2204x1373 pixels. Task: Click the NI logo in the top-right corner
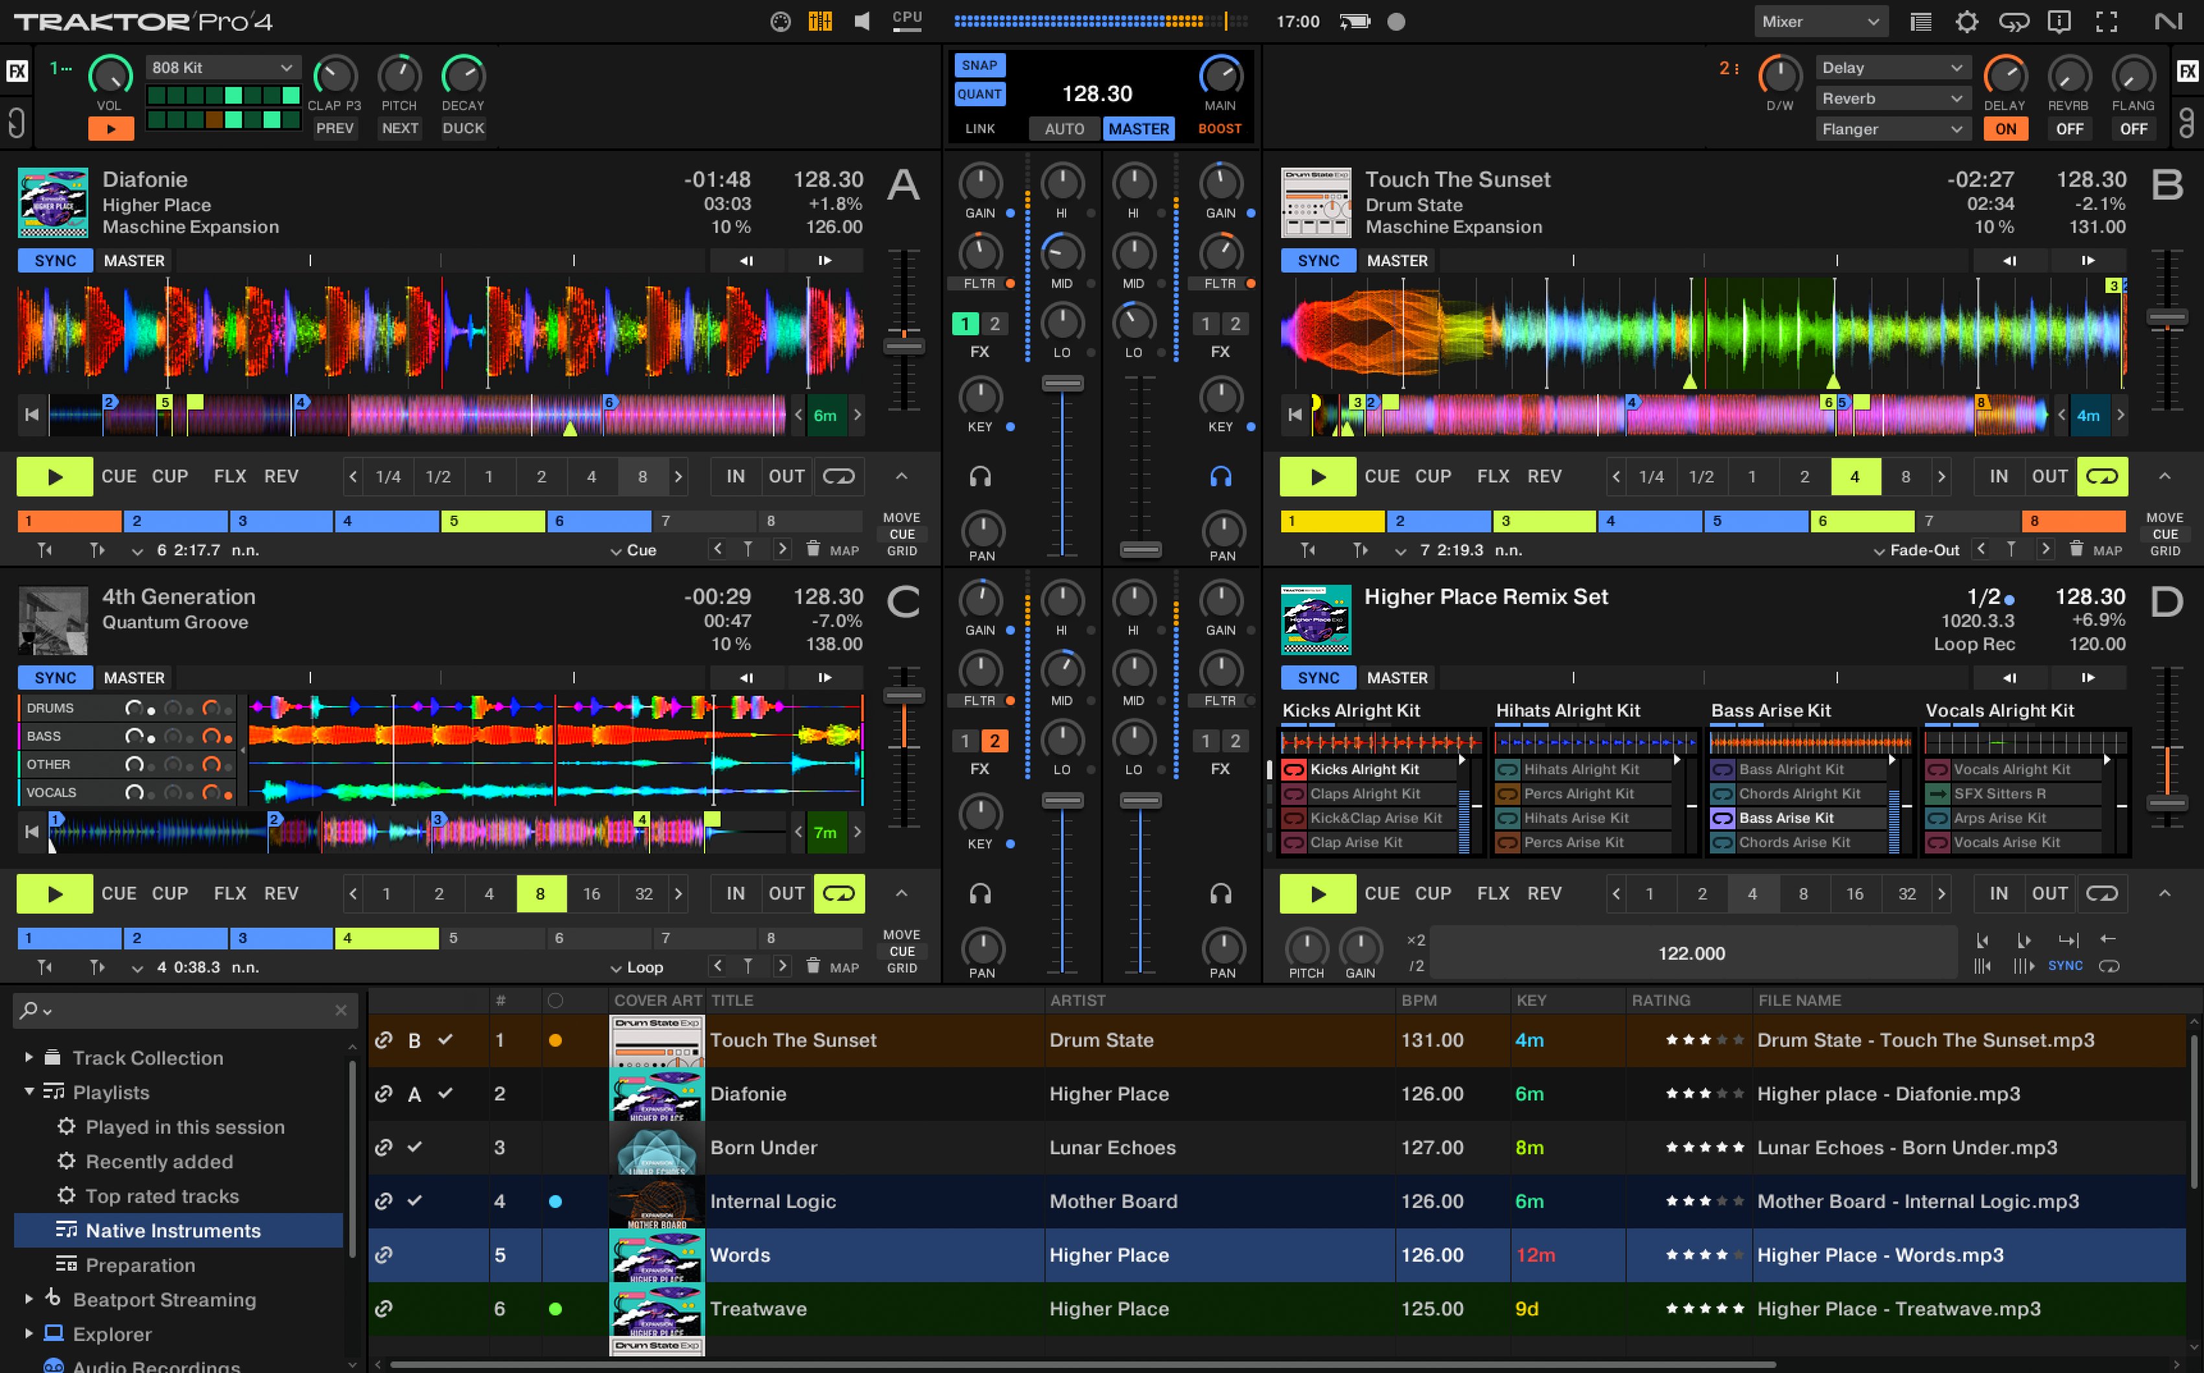2168,21
